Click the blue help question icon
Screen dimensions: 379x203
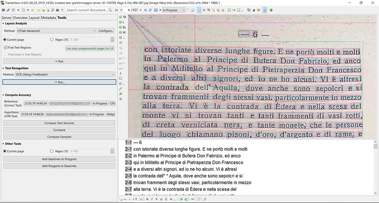pyautogui.click(x=120, y=99)
